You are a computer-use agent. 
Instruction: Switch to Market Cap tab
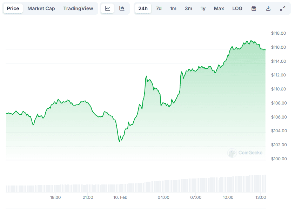pyautogui.click(x=41, y=8)
